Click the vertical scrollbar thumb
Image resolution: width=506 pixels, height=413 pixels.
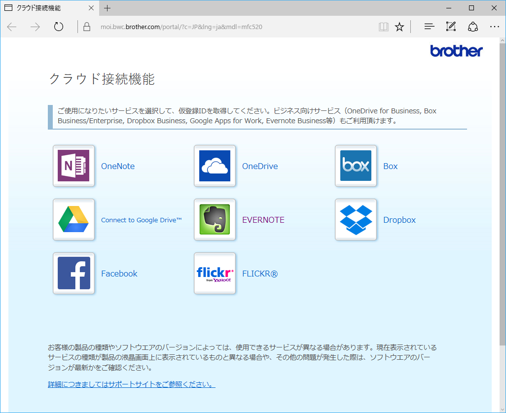pyautogui.click(x=503, y=194)
